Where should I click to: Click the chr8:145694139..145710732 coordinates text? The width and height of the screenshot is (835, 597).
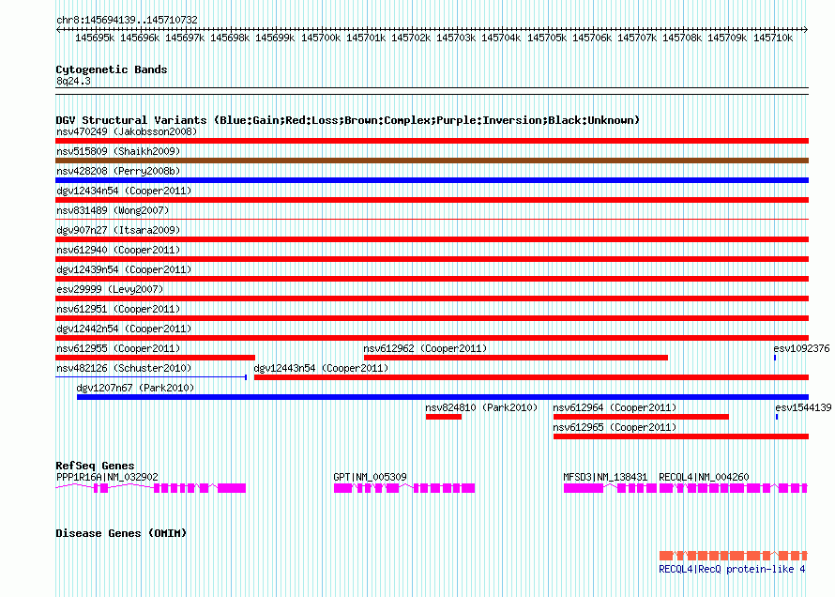[x=127, y=20]
